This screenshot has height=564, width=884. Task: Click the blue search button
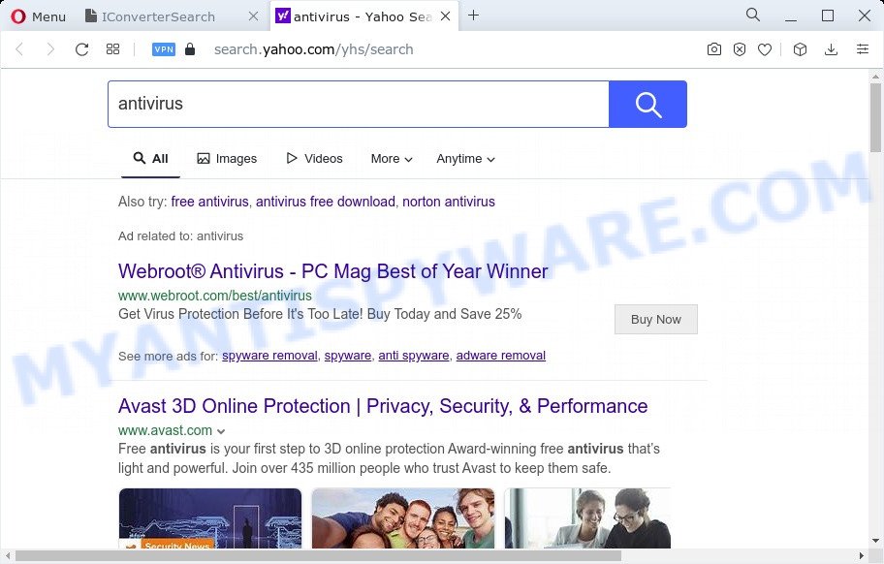[x=647, y=105]
